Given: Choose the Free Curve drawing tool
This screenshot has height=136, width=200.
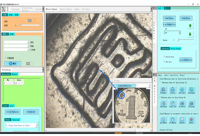Looking at the screenshot, I should pos(182,90).
